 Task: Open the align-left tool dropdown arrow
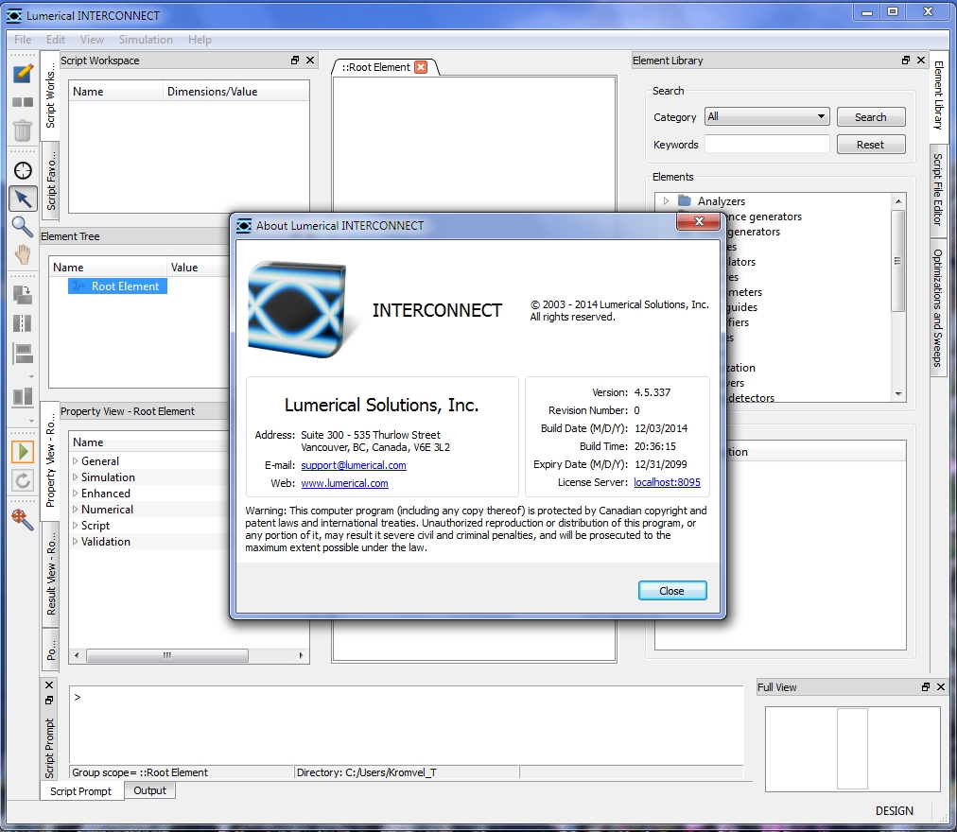pos(32,376)
